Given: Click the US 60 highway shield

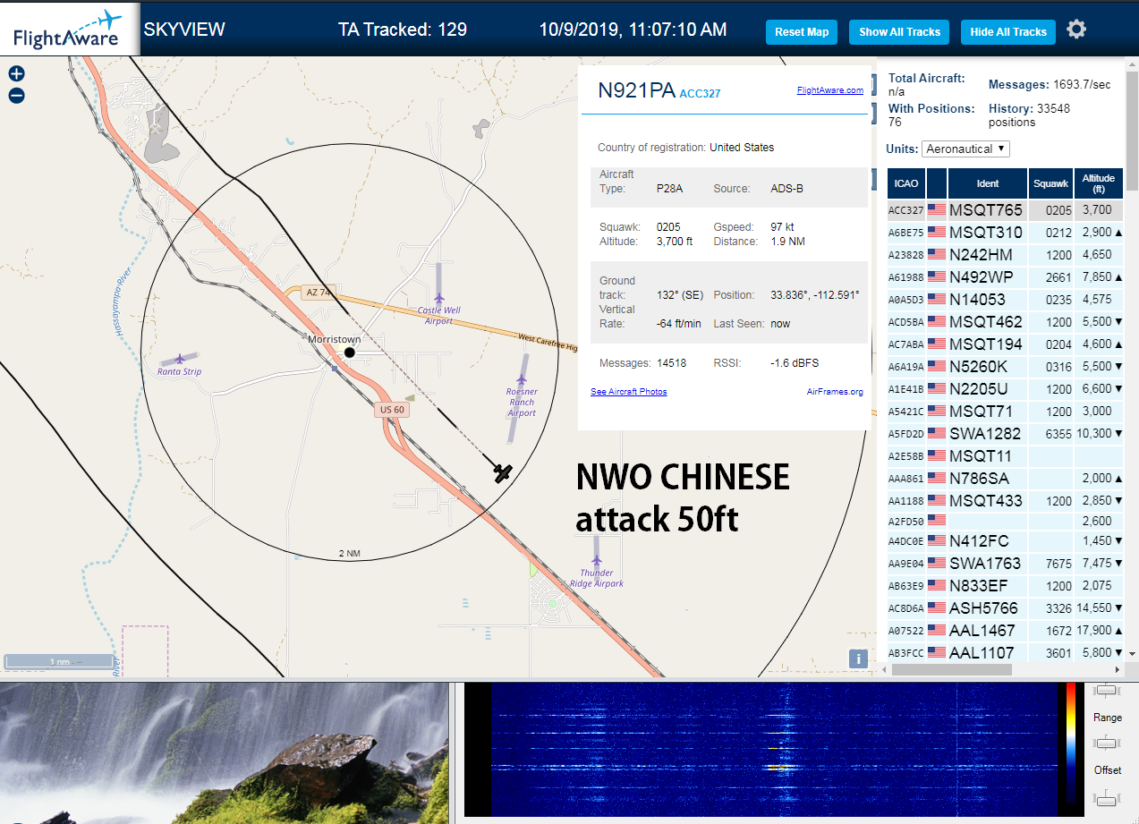Looking at the screenshot, I should [x=392, y=410].
